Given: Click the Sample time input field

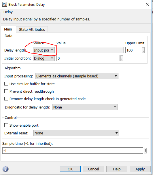Looking at the screenshot, I should 73,151.
